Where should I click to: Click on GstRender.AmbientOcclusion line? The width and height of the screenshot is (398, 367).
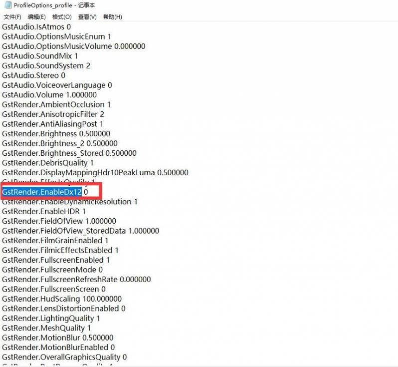[56, 104]
